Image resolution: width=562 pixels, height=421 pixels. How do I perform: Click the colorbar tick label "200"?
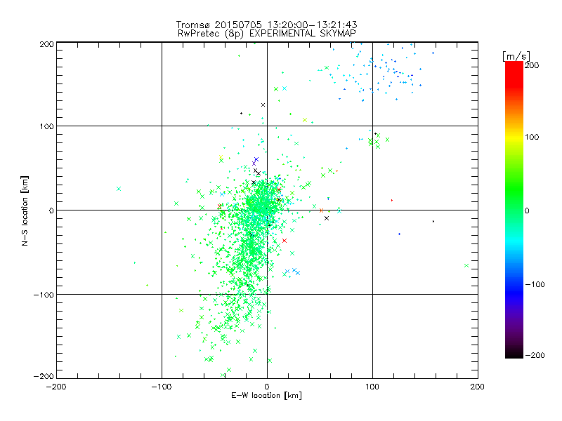coord(532,65)
